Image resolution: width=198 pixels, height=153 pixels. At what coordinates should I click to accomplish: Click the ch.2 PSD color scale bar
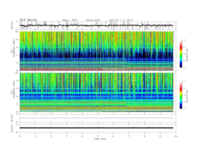[x=181, y=95]
